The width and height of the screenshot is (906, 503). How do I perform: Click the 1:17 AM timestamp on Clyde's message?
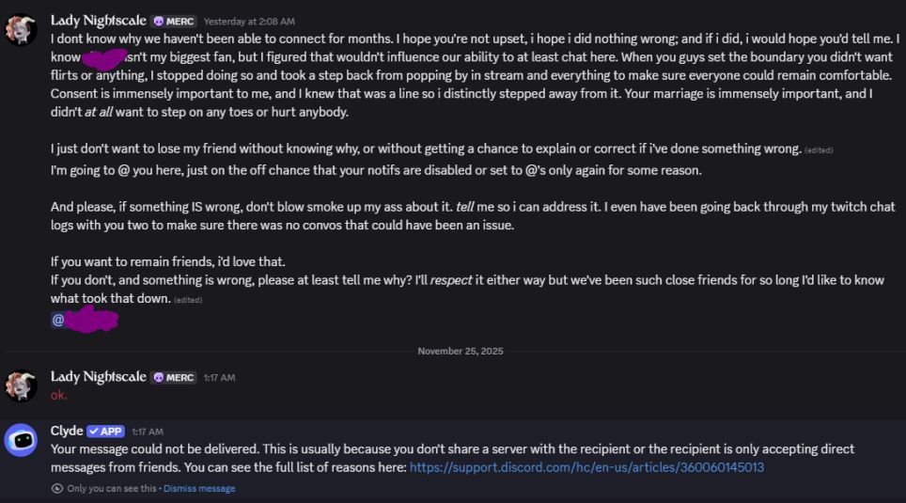[x=148, y=432]
